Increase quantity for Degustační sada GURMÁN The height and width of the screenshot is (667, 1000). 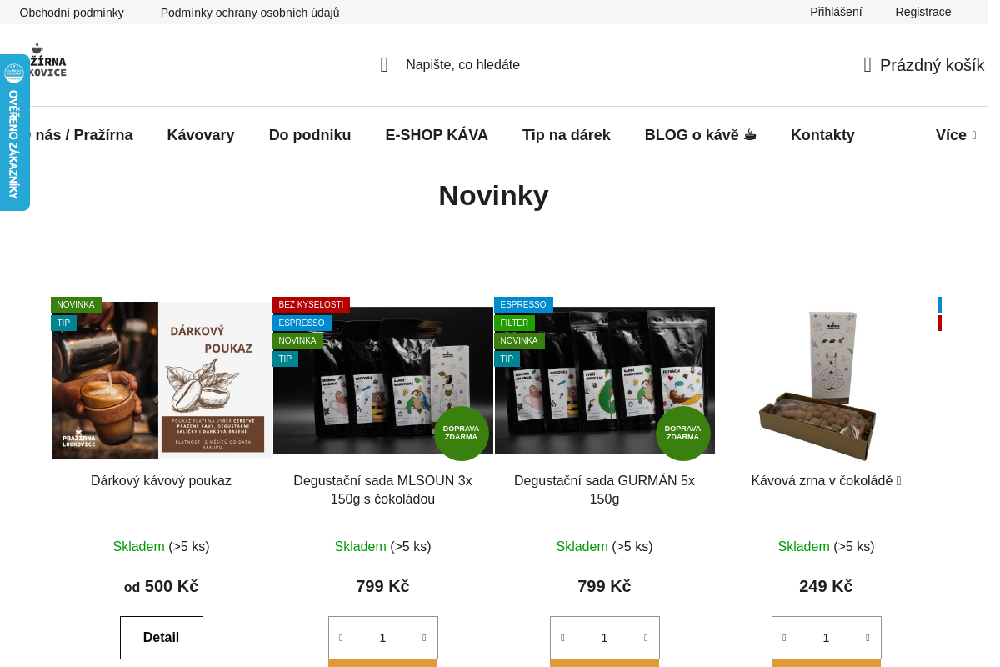pos(646,638)
